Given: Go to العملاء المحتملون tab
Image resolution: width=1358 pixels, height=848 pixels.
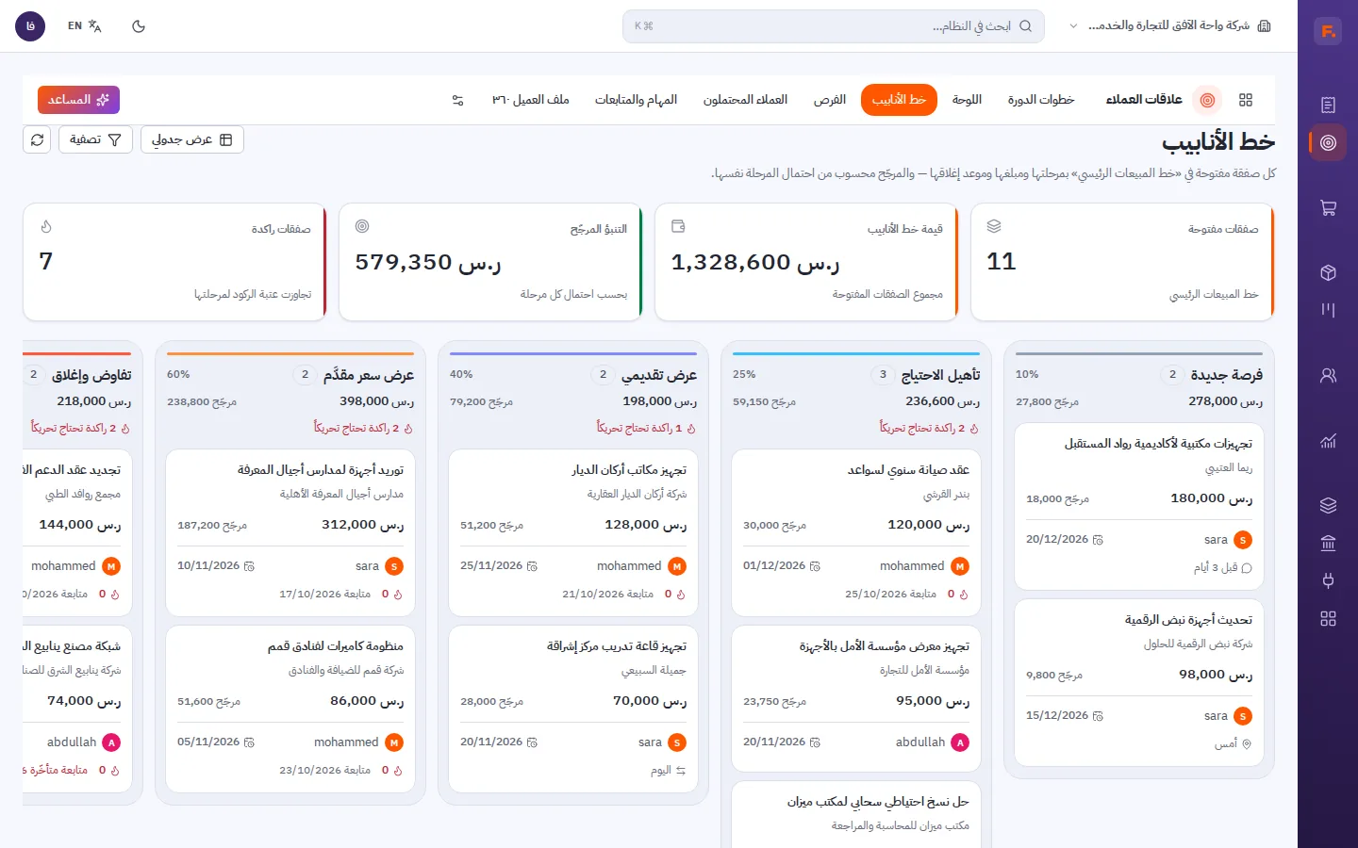Looking at the screenshot, I should (745, 100).
